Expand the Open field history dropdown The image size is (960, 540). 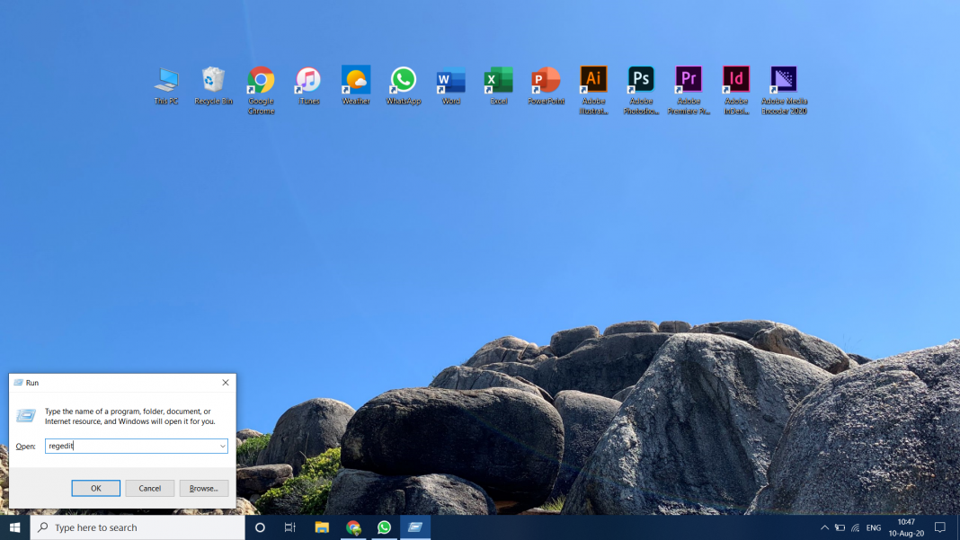point(222,446)
